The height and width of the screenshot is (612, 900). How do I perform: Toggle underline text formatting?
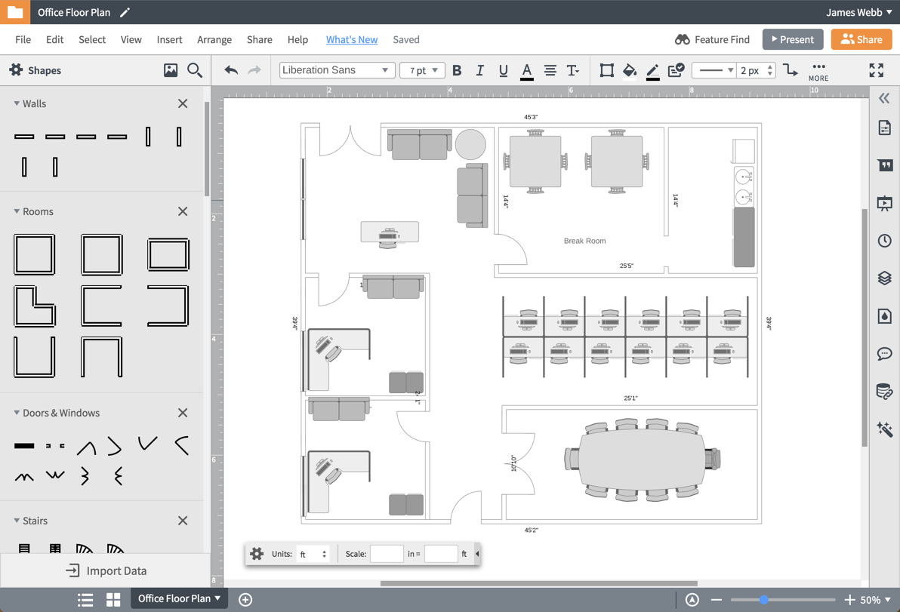click(x=503, y=70)
